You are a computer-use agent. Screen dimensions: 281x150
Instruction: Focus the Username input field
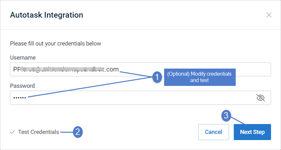[140, 69]
